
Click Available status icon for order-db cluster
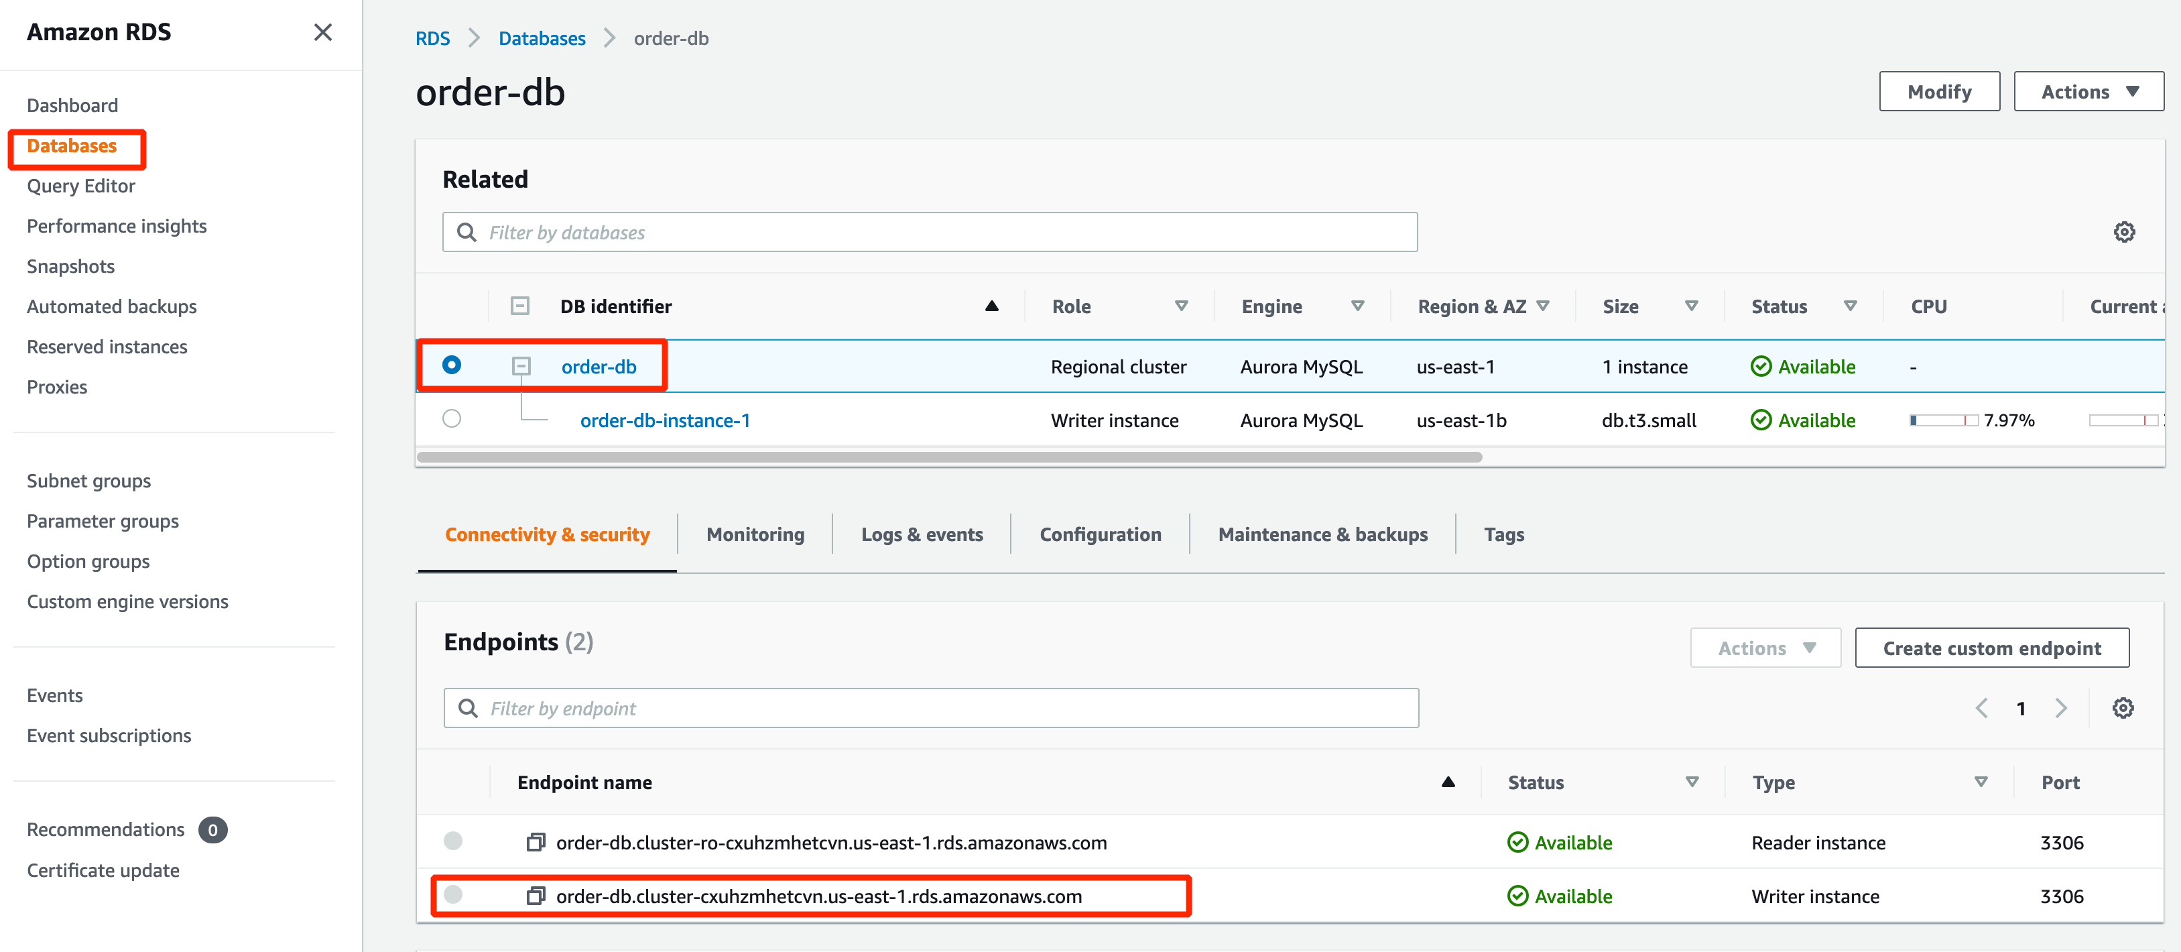[x=1761, y=366]
